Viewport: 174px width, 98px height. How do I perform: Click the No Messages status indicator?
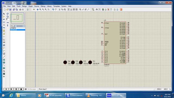pos(31,89)
